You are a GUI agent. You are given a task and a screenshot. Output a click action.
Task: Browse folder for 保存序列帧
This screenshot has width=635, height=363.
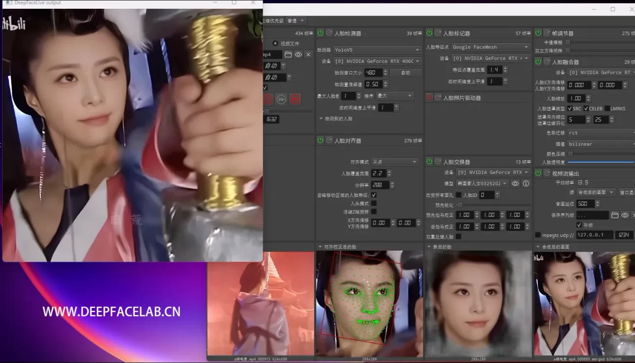pos(615,215)
